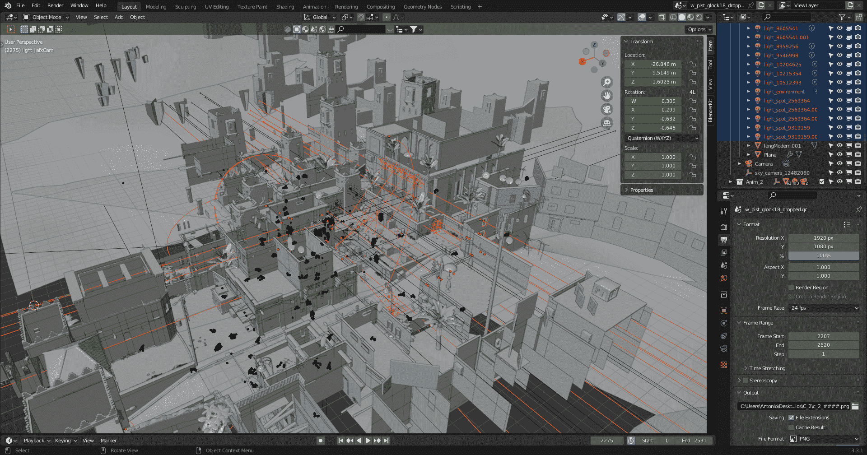Enable the Render Region checkbox
Viewport: 867px width, 455px height.
click(x=791, y=288)
